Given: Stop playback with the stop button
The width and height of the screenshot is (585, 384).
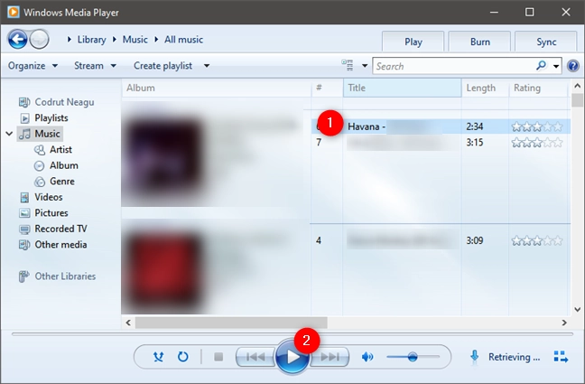Looking at the screenshot, I should point(218,357).
